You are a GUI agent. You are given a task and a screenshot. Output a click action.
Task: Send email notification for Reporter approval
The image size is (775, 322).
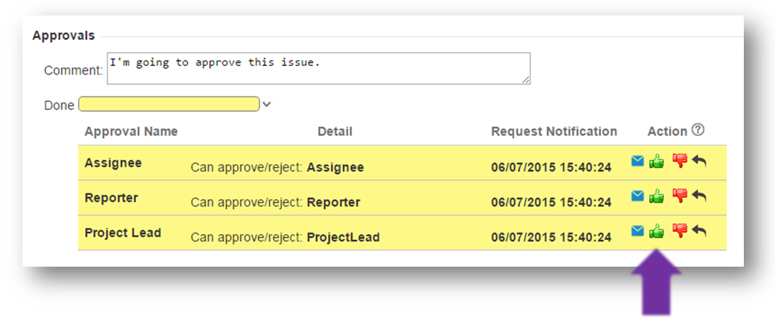pos(637,196)
